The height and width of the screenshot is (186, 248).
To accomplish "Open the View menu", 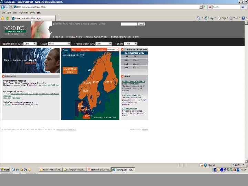I will point(15,13).
